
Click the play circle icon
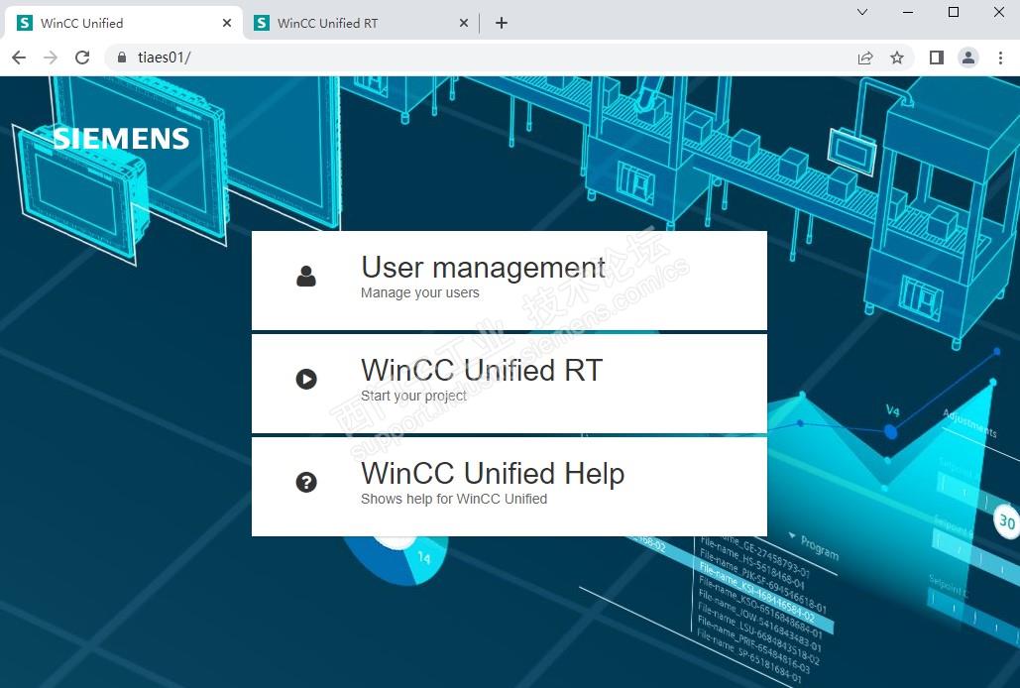coord(306,379)
